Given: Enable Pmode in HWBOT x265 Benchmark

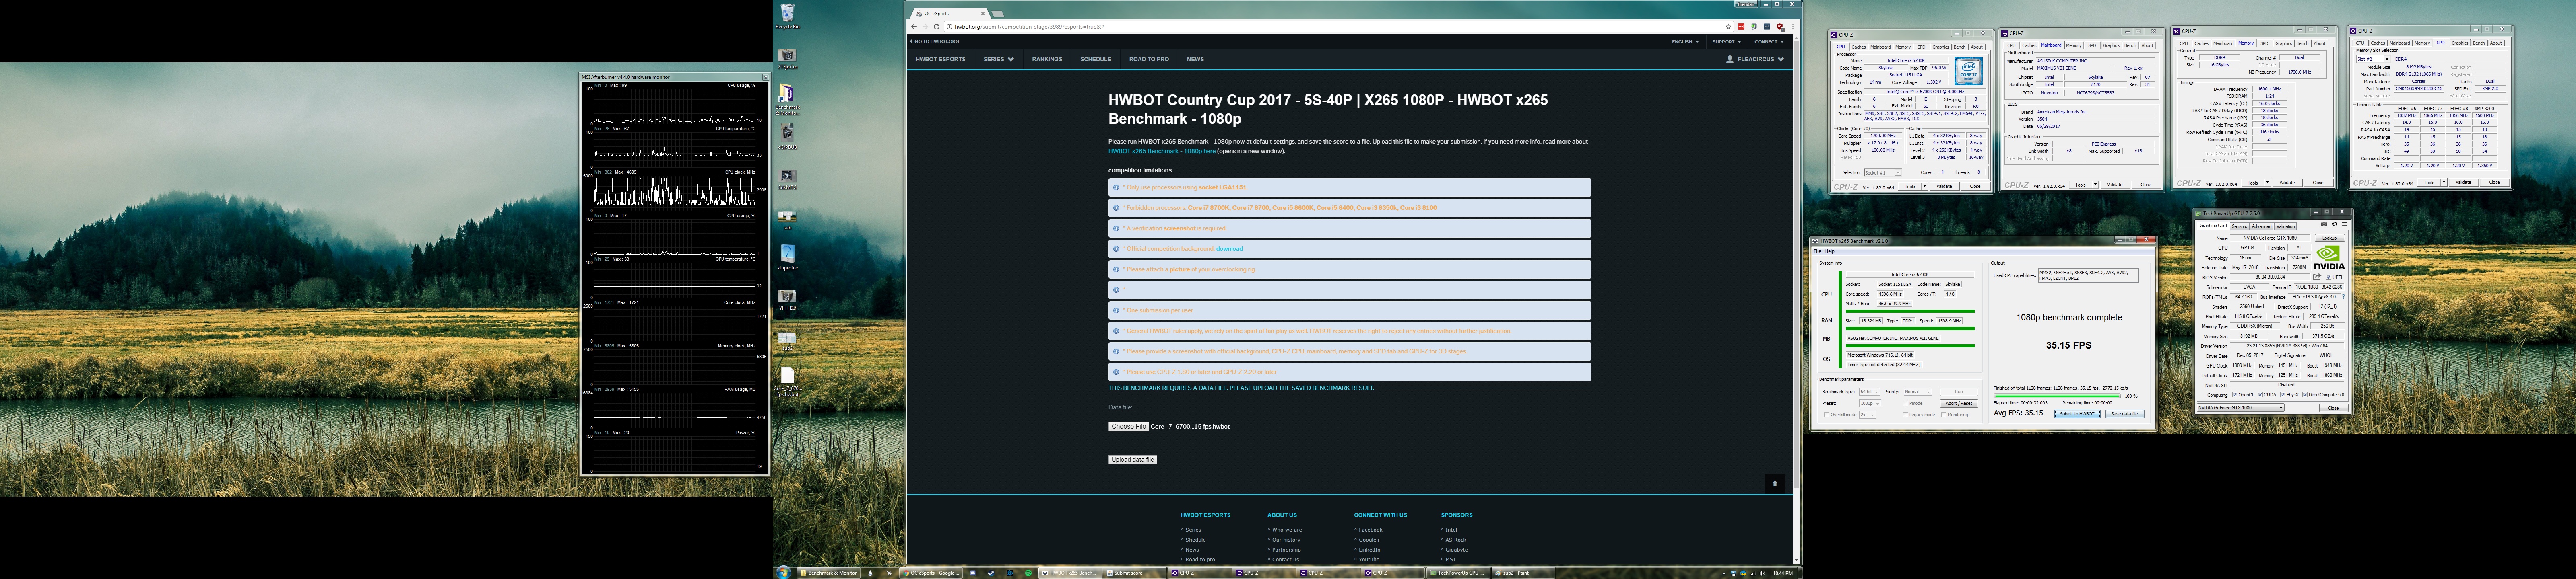Looking at the screenshot, I should pos(1906,403).
